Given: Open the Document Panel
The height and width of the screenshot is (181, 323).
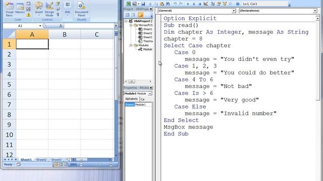Looking at the screenshot, I should coord(82,9).
